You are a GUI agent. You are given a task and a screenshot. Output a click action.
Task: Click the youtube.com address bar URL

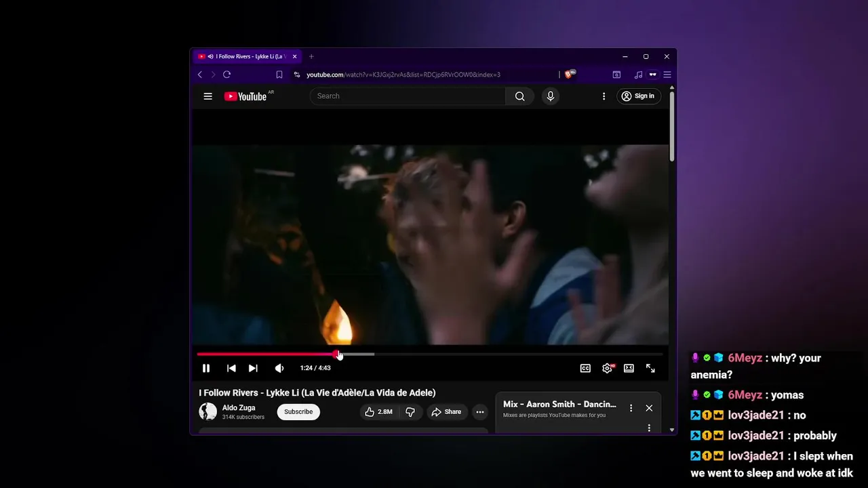[x=403, y=75]
